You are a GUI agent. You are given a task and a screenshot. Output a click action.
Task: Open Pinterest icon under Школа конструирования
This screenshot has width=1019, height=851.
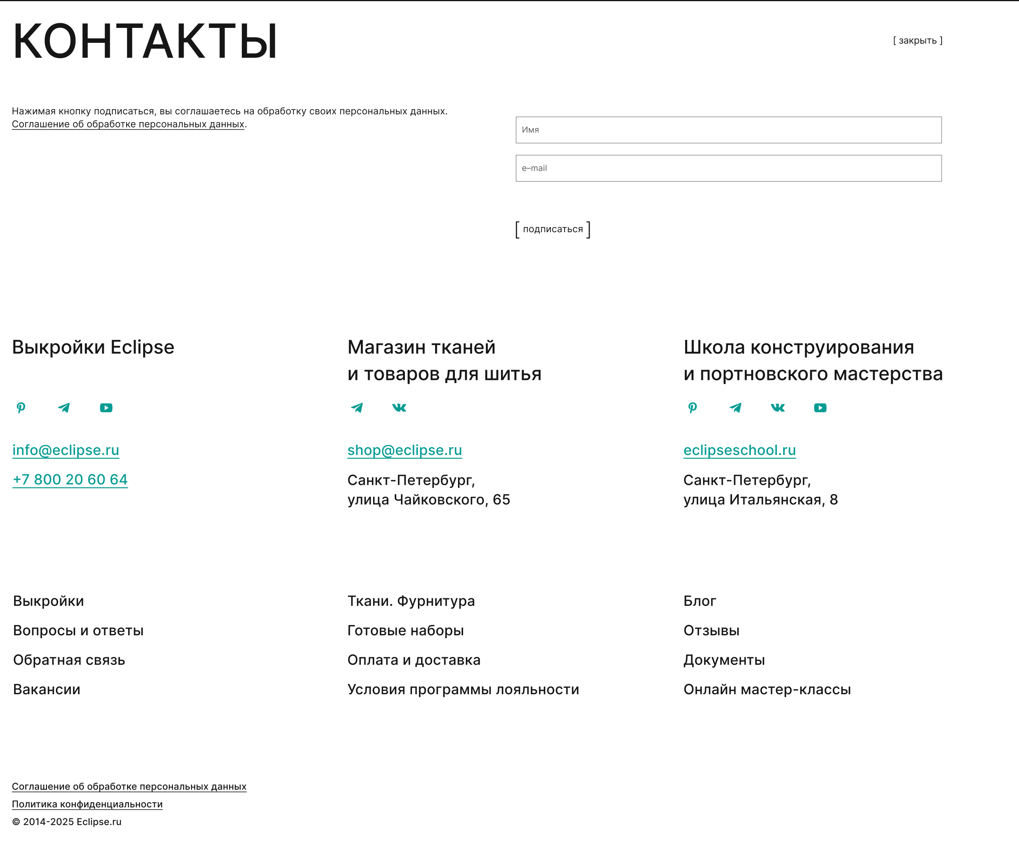tap(692, 408)
